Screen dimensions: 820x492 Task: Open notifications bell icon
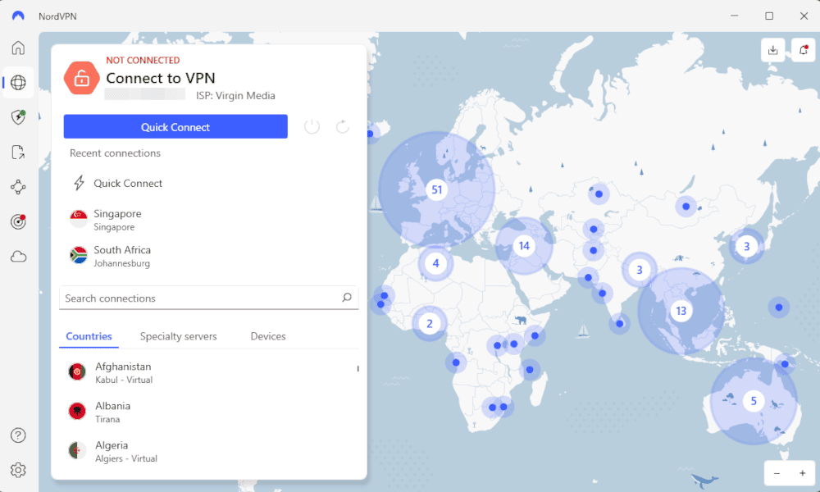[x=804, y=50]
